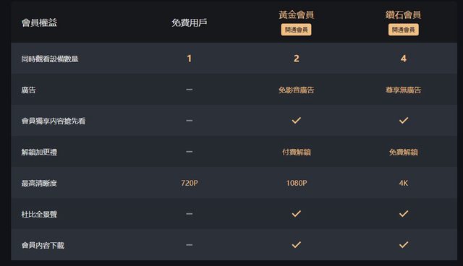Click 開通會員 button under 鑽石會員
Image resolution: width=463 pixels, height=266 pixels.
[404, 30]
